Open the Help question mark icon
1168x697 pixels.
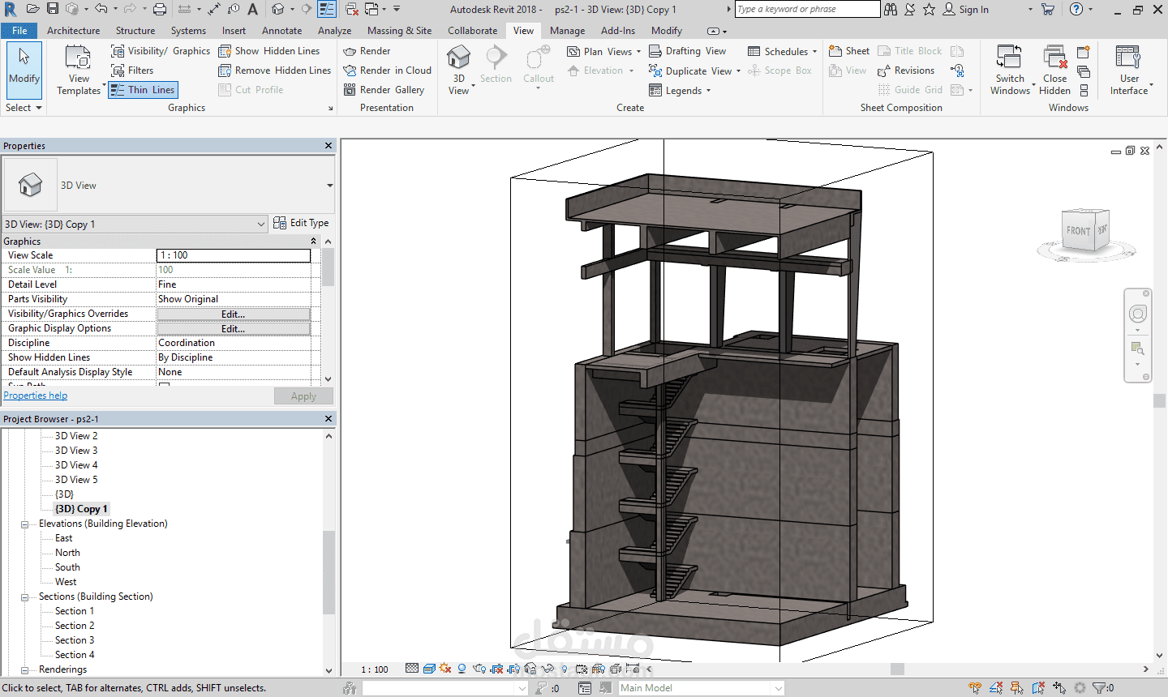[x=1076, y=9]
